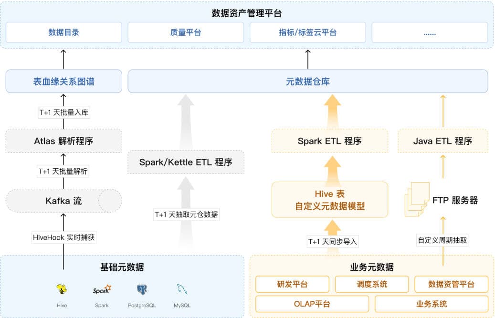Click the Spark logo icon

click(101, 289)
